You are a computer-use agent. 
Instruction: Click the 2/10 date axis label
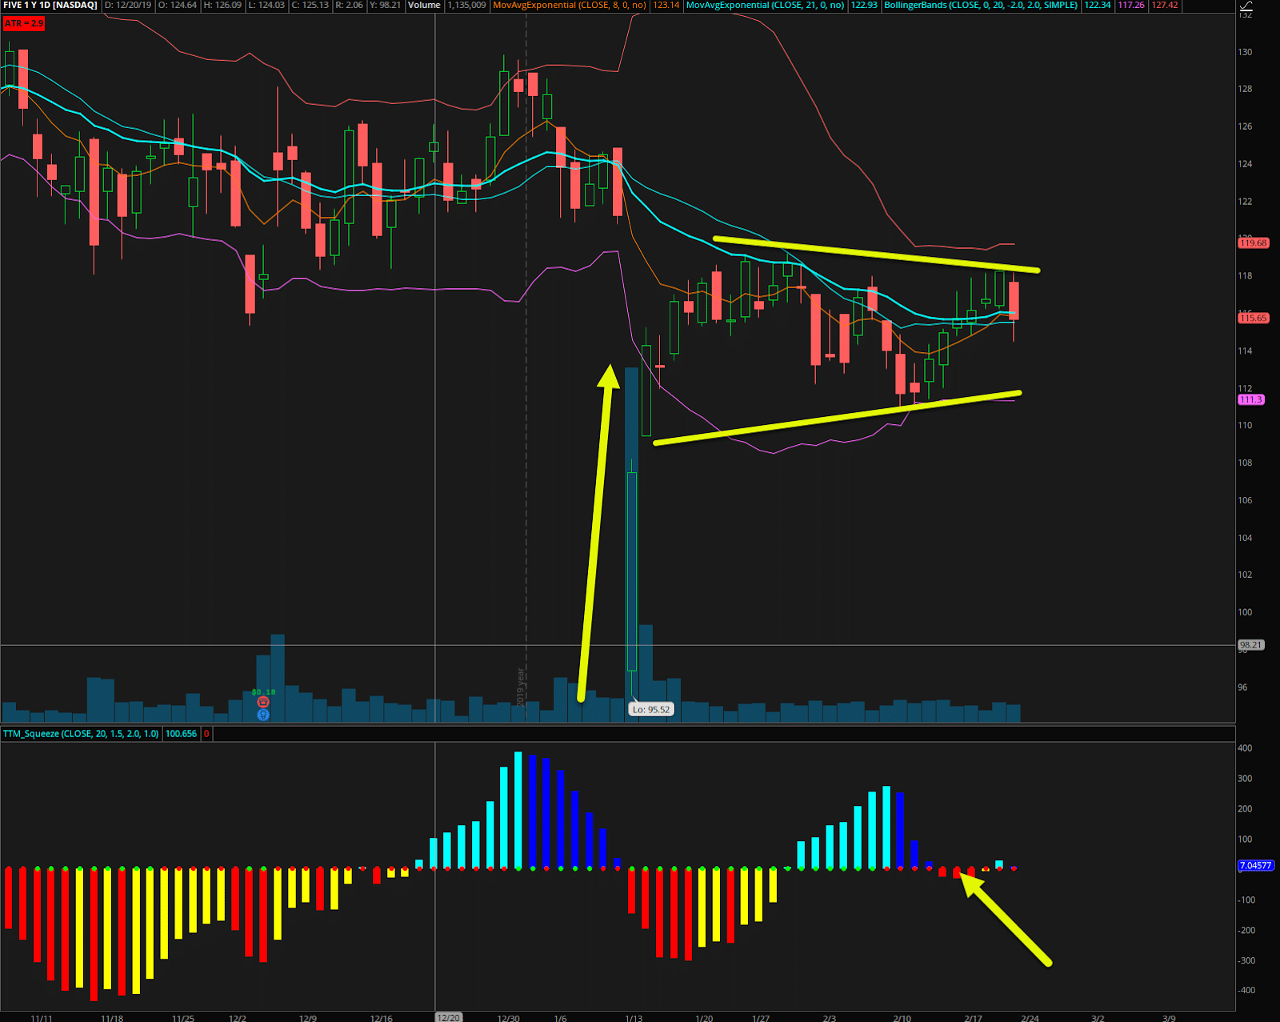(x=902, y=1018)
